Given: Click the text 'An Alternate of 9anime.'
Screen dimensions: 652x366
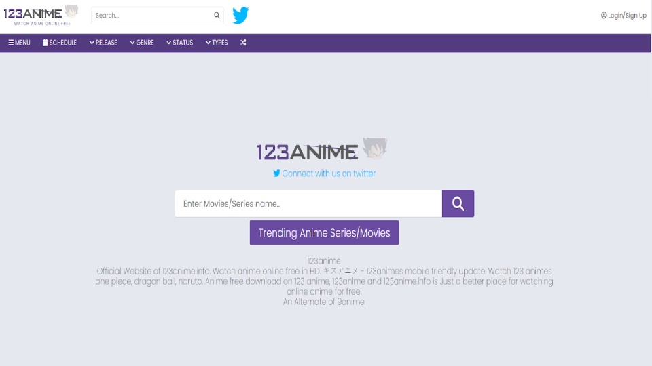Looking at the screenshot, I should point(325,302).
